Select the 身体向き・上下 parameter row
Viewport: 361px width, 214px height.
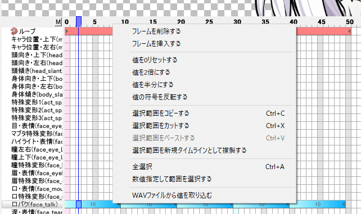coord(37,79)
